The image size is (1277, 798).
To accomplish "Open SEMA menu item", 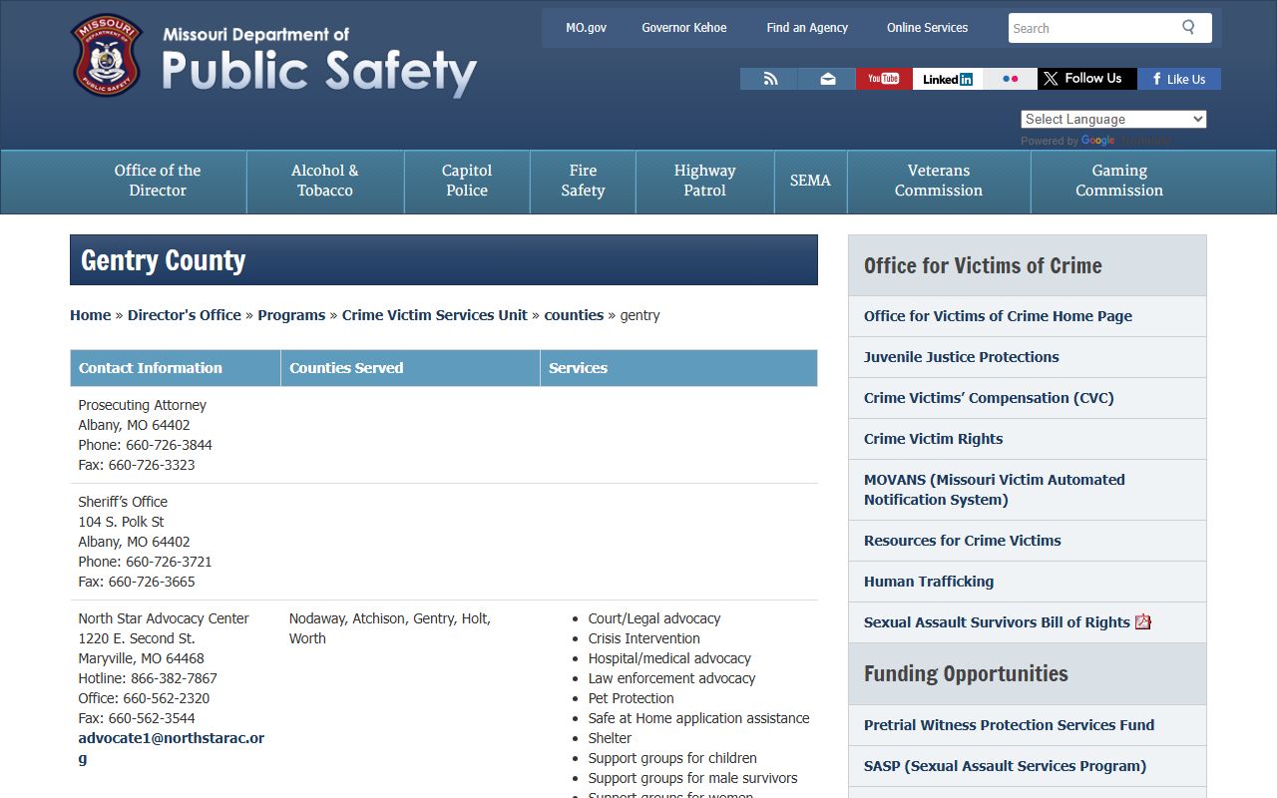I will 810,181.
